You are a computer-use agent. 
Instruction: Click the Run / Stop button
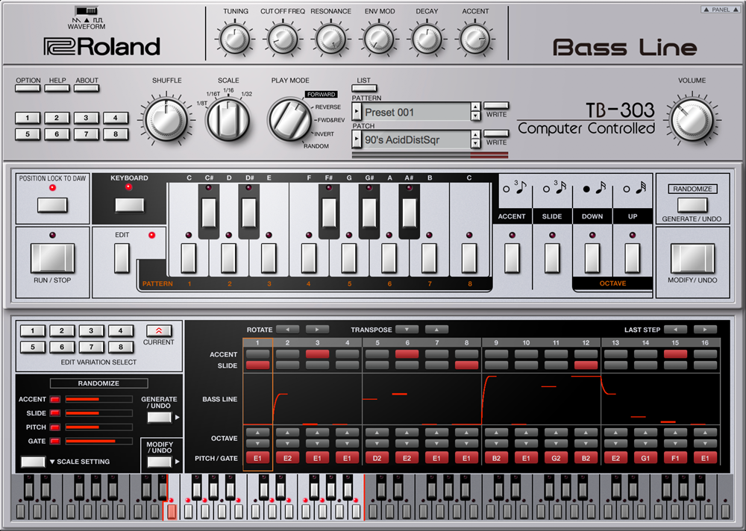(52, 258)
